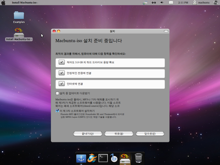Click the 2:11 PM clock
This screenshot has height=165, width=220.
point(183,3)
